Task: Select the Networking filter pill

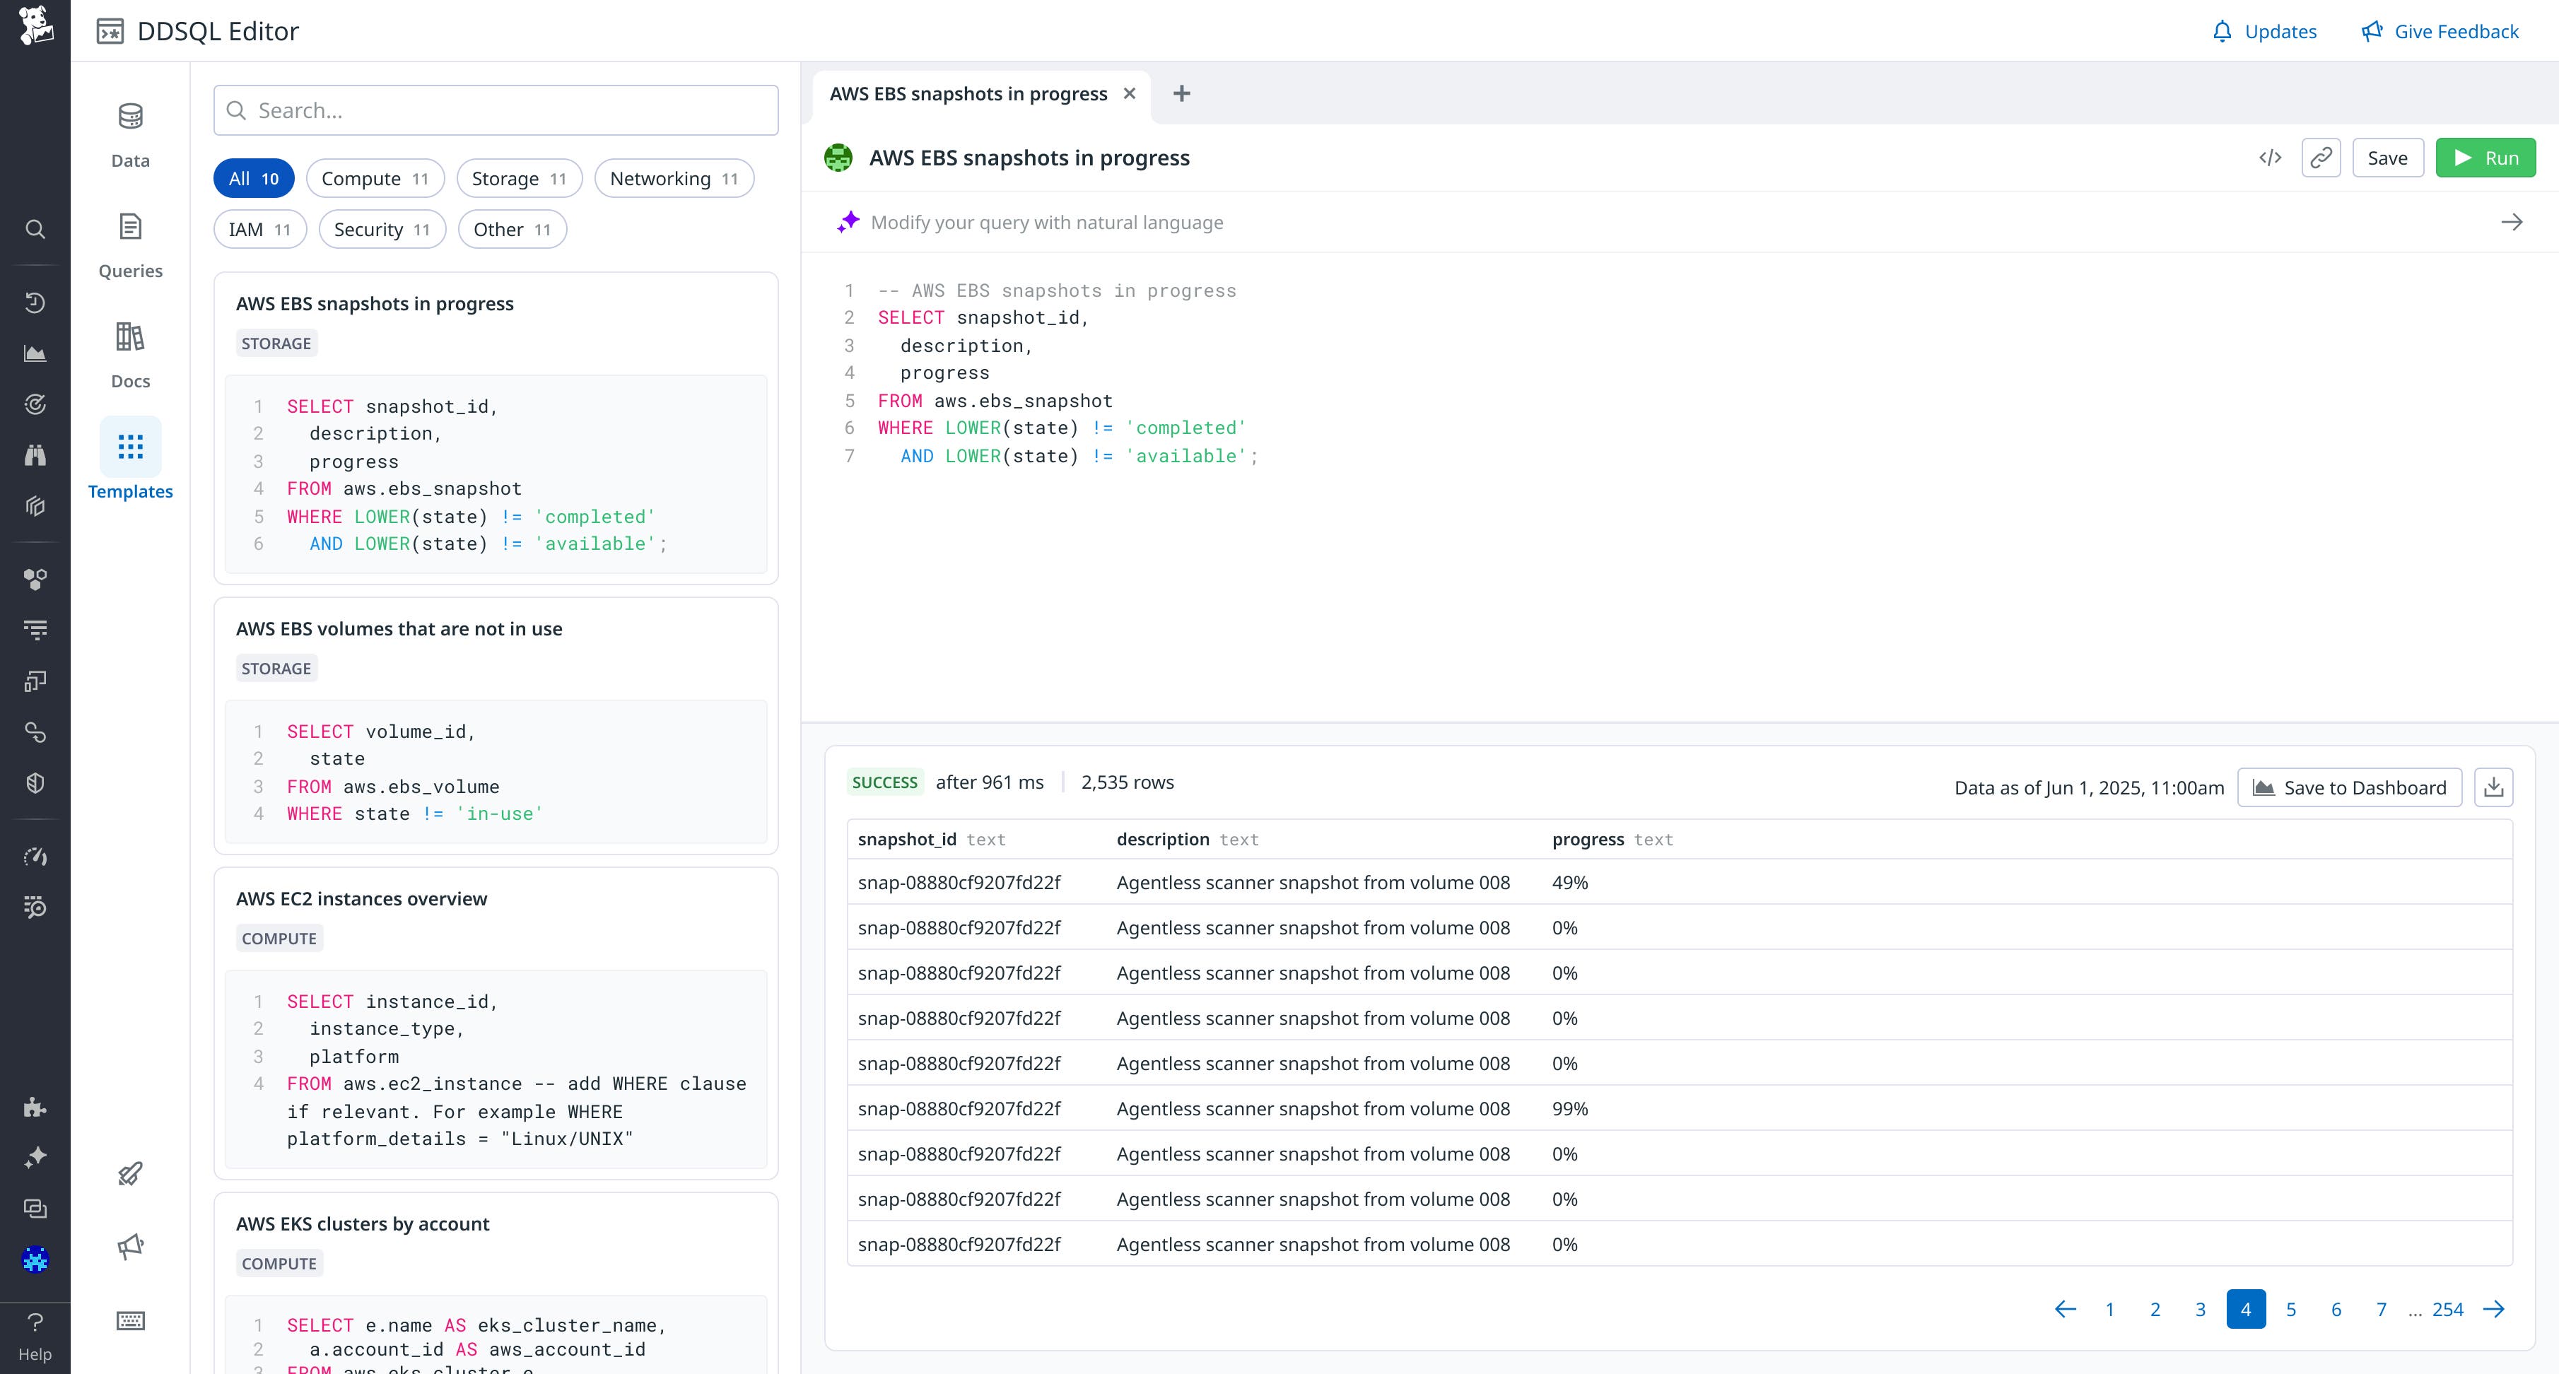Action: pos(674,178)
